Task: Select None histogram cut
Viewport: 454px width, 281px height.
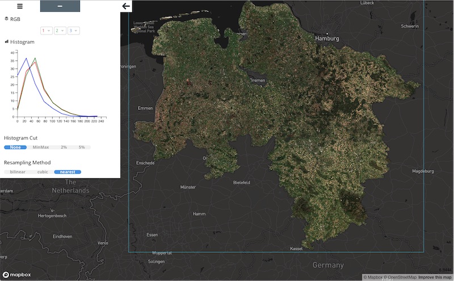Action: click(x=15, y=147)
